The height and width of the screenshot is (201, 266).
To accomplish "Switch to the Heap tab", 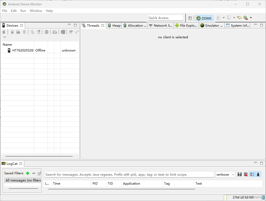I will [114, 26].
